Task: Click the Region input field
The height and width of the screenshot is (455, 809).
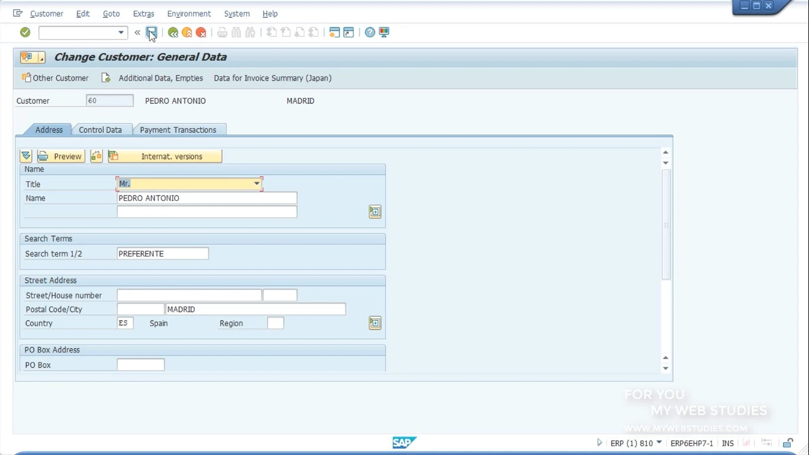Action: pos(275,323)
